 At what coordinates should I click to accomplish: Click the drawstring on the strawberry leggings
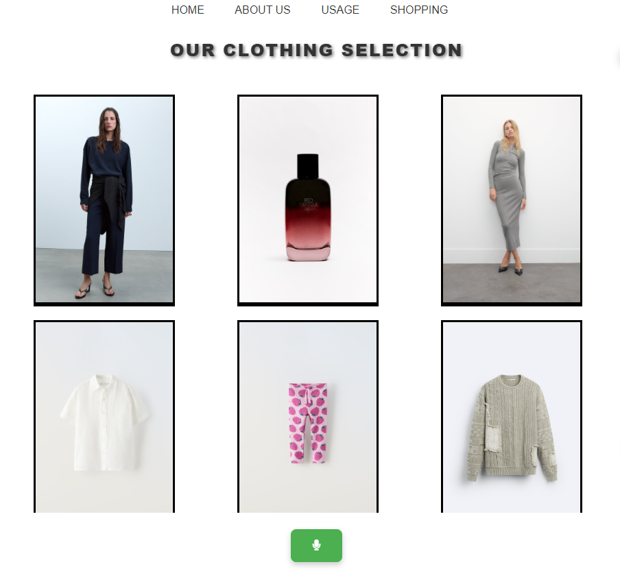click(x=307, y=396)
